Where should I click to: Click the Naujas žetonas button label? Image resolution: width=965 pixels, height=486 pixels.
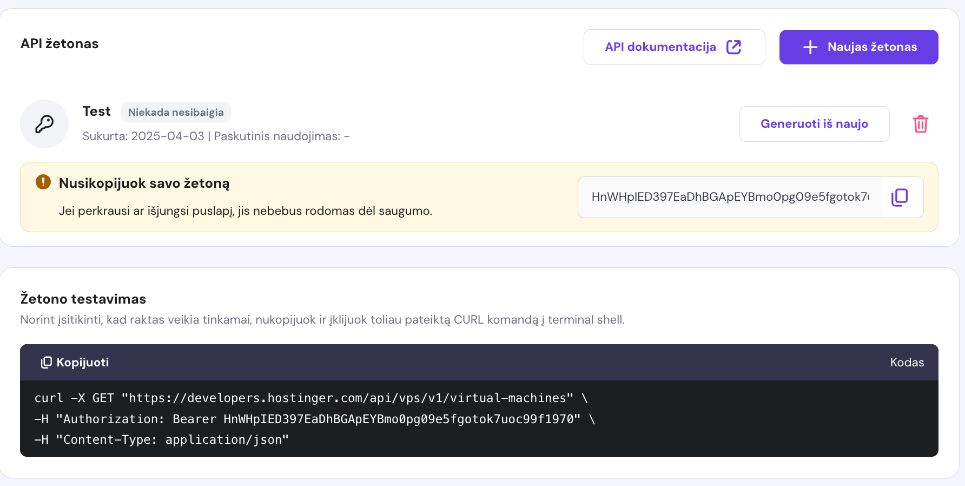click(x=872, y=47)
